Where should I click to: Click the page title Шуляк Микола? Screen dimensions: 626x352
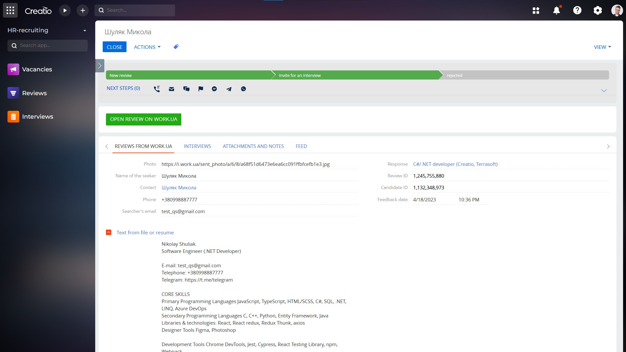pos(128,32)
